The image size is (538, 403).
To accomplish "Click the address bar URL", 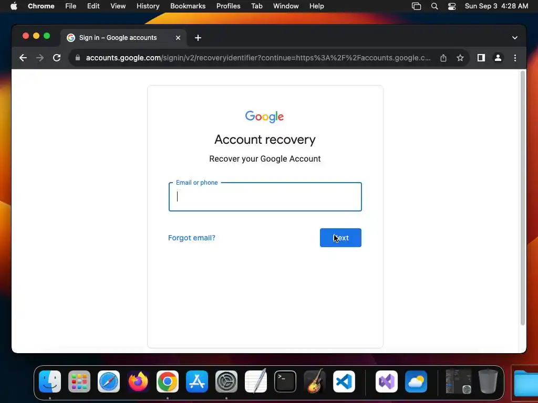I will coord(258,58).
